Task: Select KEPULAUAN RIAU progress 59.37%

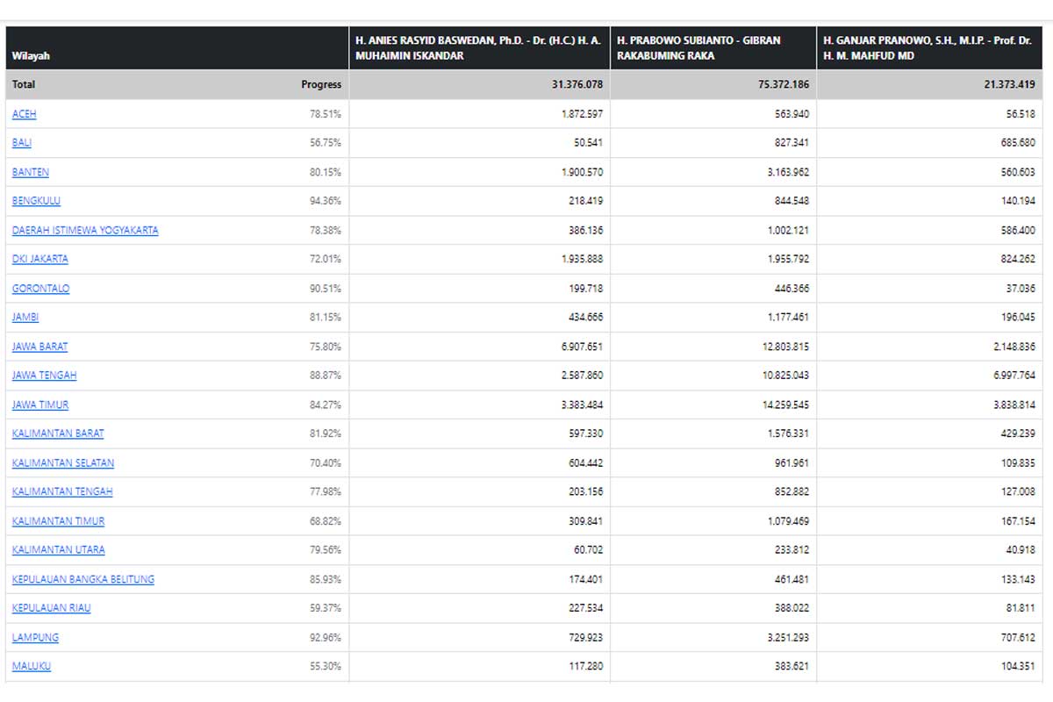Action: tap(326, 608)
